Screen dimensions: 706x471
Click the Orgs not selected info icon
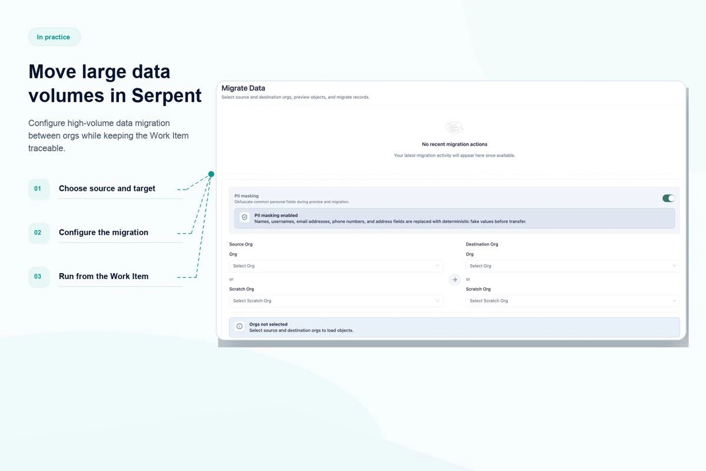click(239, 327)
